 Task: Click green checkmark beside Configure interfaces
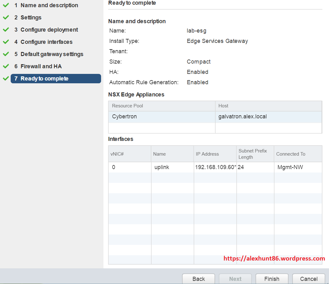click(x=6, y=42)
